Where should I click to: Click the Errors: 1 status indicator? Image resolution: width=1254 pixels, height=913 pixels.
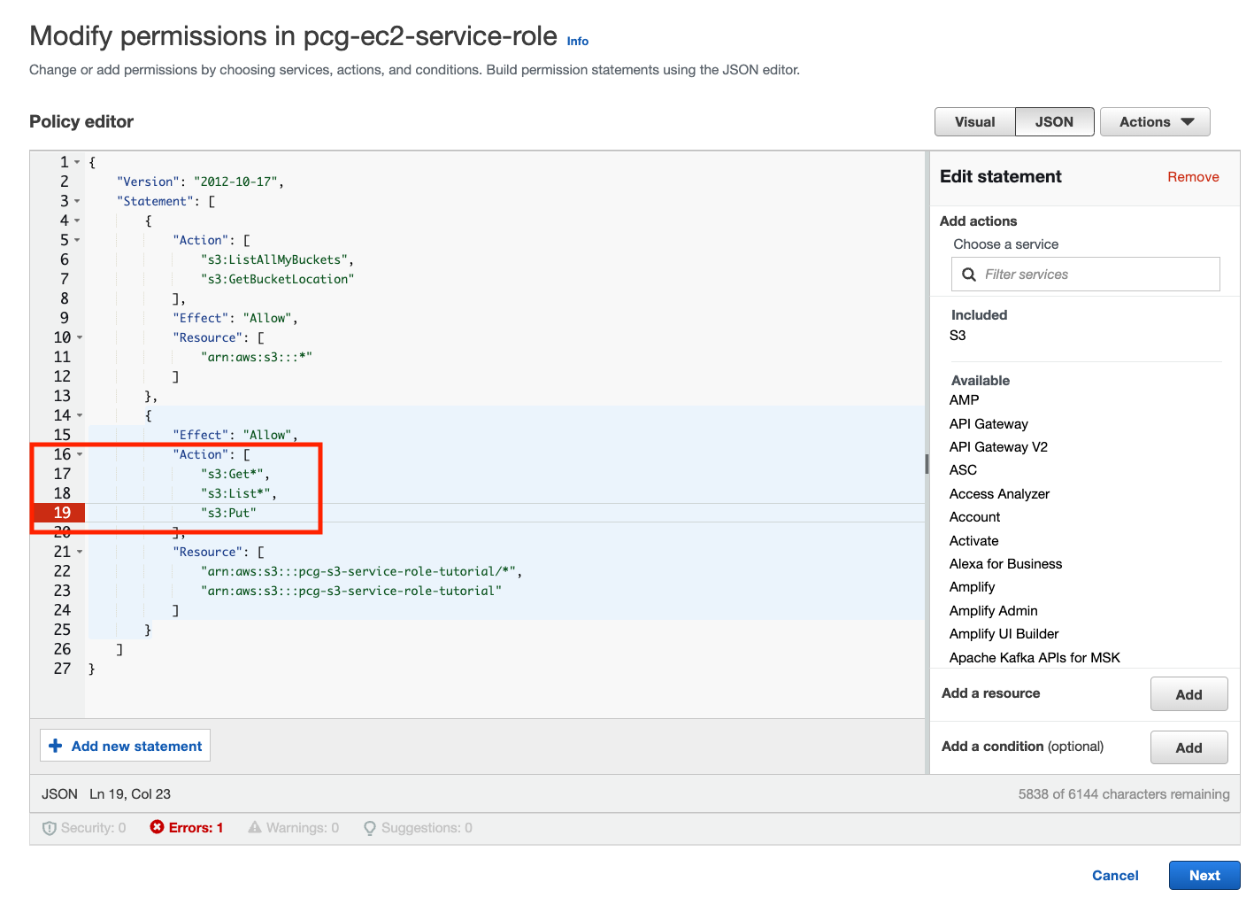pyautogui.click(x=187, y=827)
